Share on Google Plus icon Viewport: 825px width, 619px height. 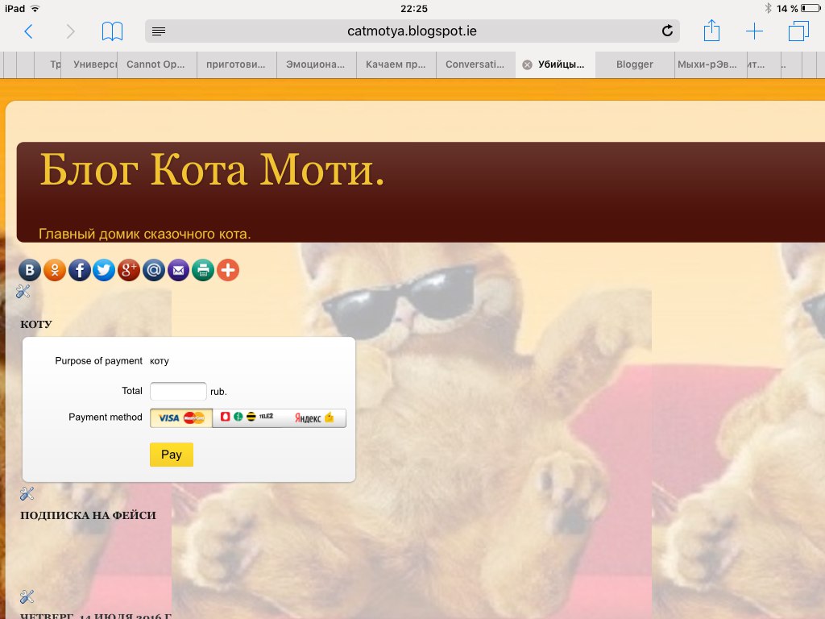pyautogui.click(x=129, y=270)
